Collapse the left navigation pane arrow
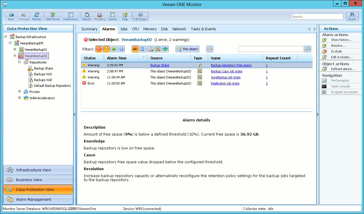364x214 pixels. [x=75, y=114]
